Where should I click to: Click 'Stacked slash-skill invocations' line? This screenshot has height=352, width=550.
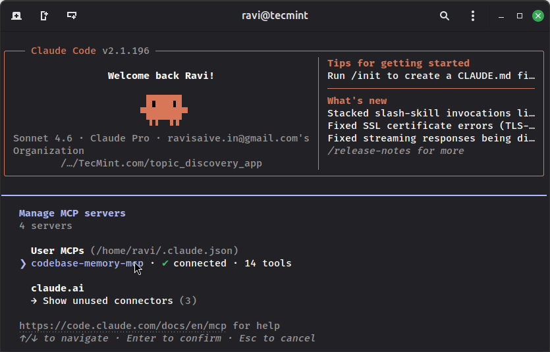pos(431,113)
